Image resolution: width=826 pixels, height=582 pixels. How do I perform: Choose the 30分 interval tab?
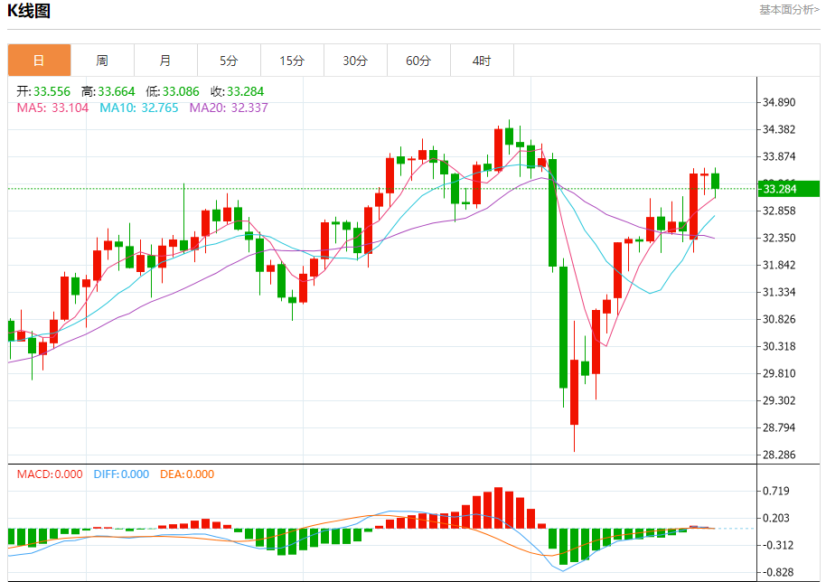355,61
